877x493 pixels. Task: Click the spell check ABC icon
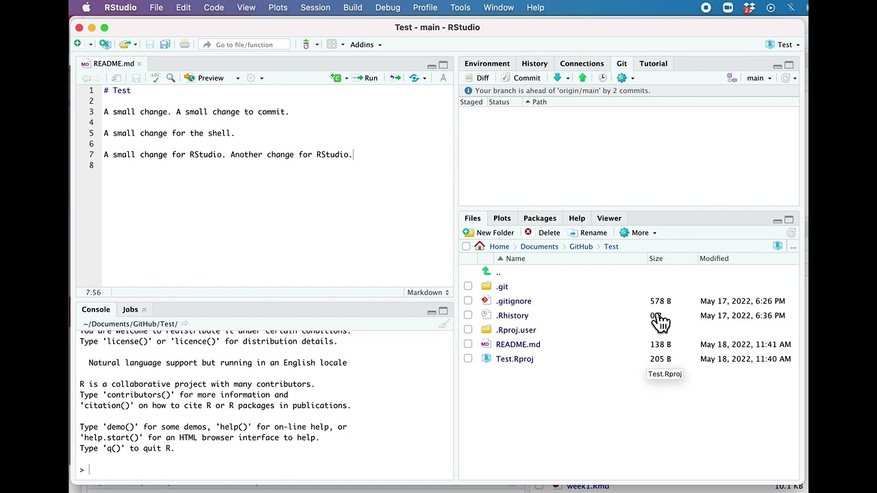[156, 78]
